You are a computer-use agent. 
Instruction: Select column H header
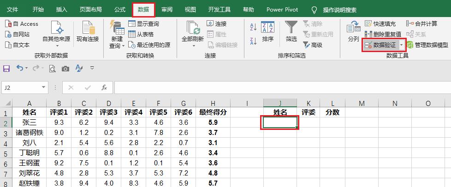[x=213, y=103]
